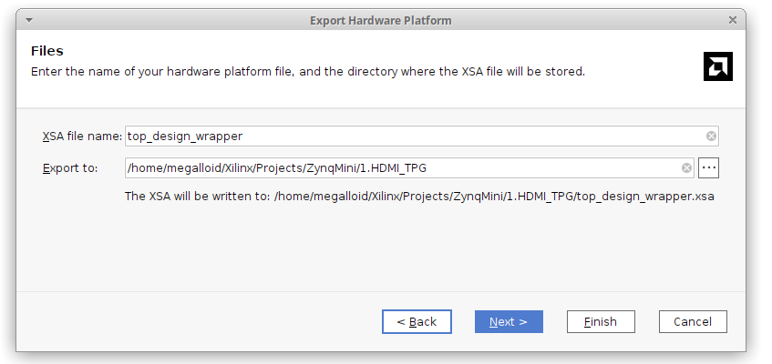The height and width of the screenshot is (364, 772).
Task: Clear the XSA file name field
Action: [x=712, y=136]
